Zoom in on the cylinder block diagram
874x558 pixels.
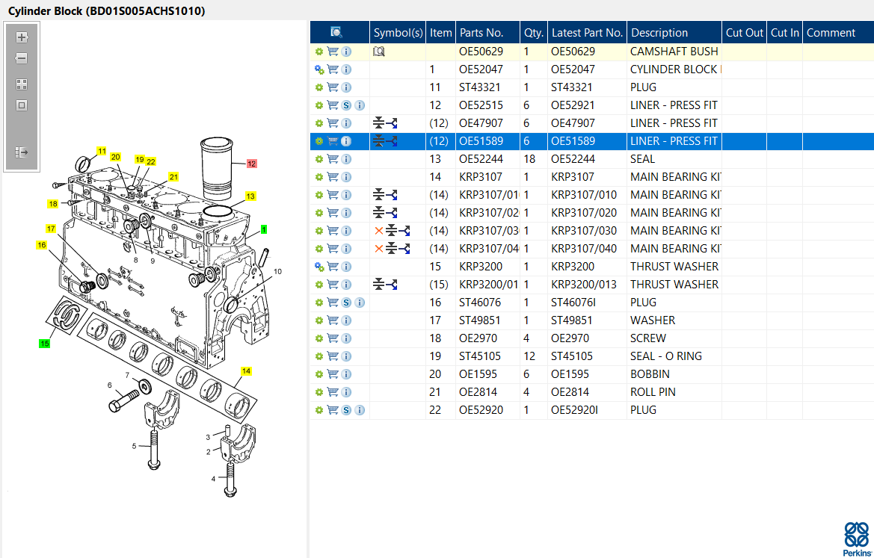point(22,37)
